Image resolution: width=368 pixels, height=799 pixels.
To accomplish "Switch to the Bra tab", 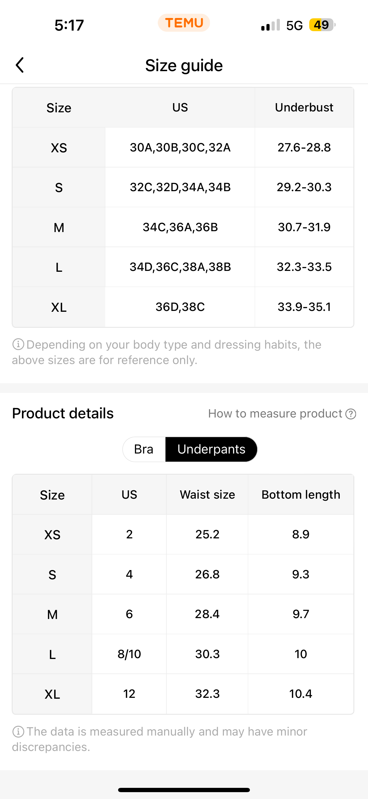I will (144, 449).
